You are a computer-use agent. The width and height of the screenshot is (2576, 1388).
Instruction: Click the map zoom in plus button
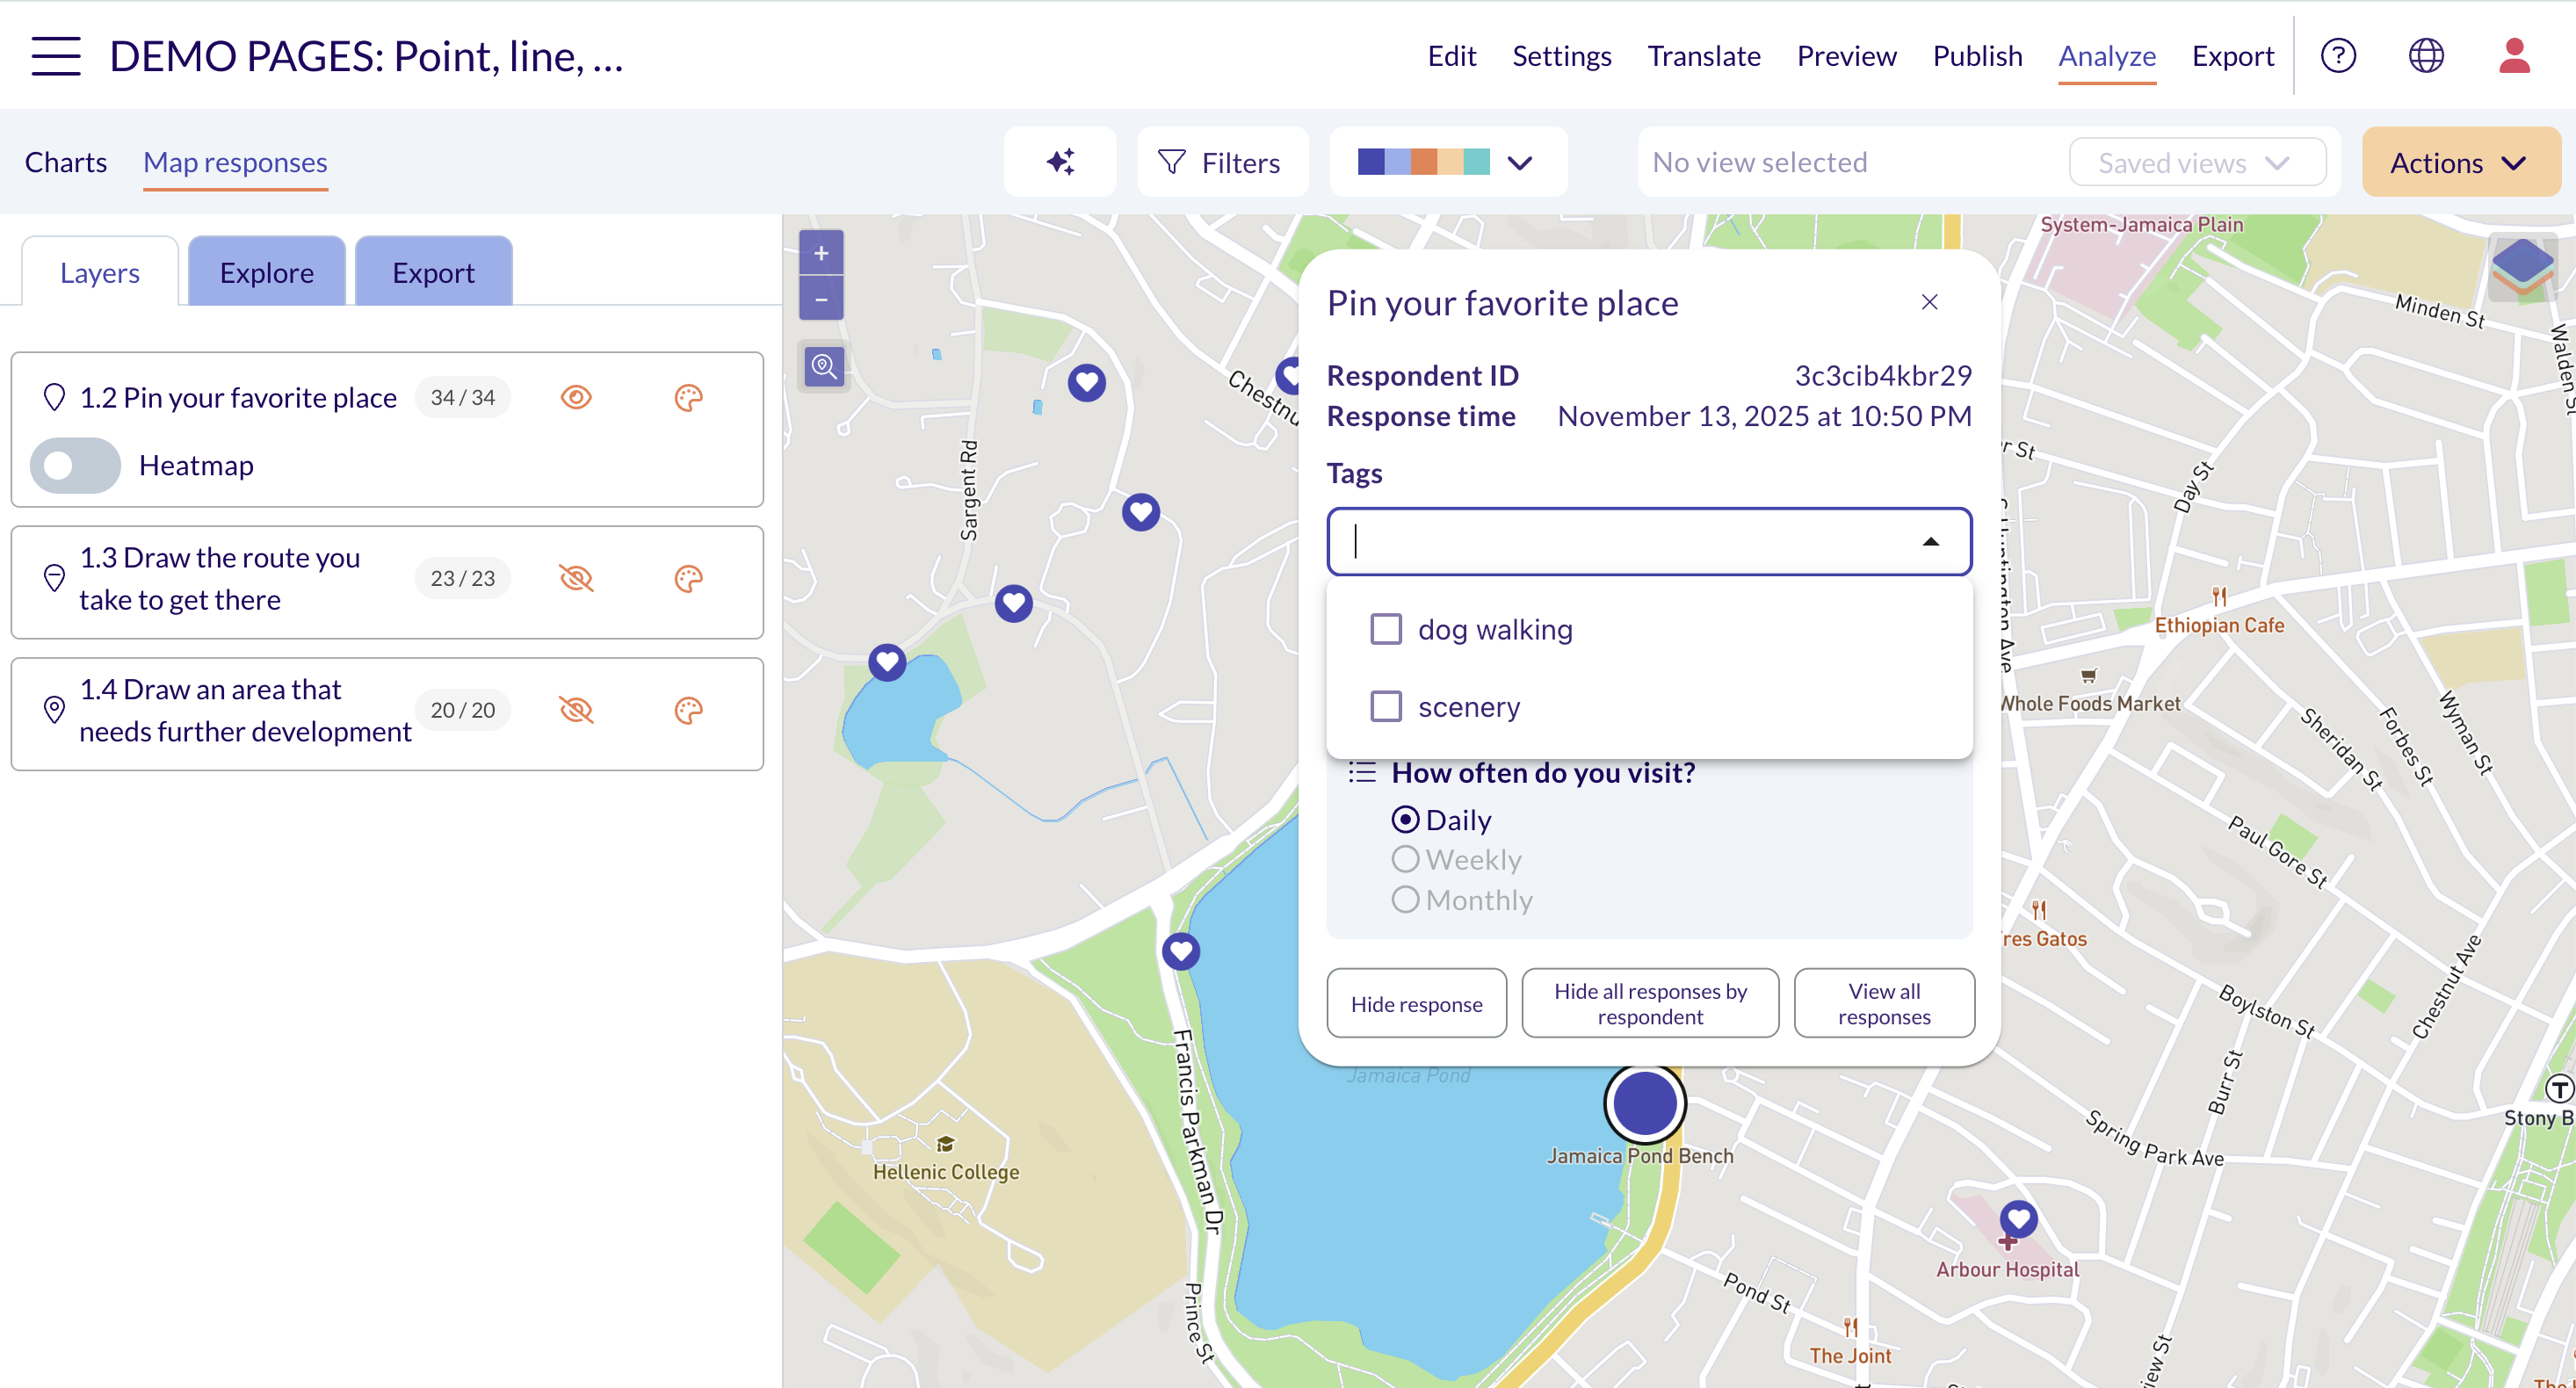pos(821,253)
